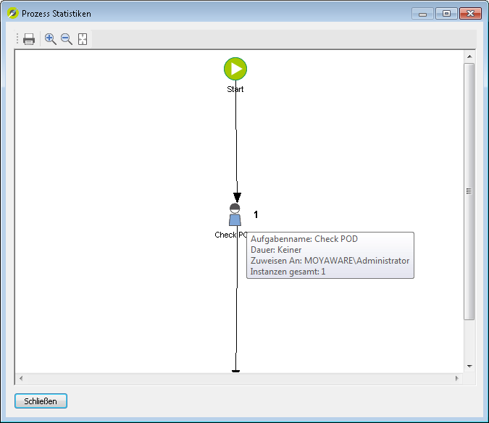The image size is (489, 423).
Task: Click the Schließen button
Action: click(x=41, y=401)
